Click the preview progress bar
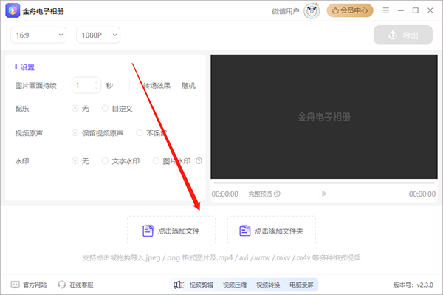Screen dimensions: 443x295 (x=324, y=183)
